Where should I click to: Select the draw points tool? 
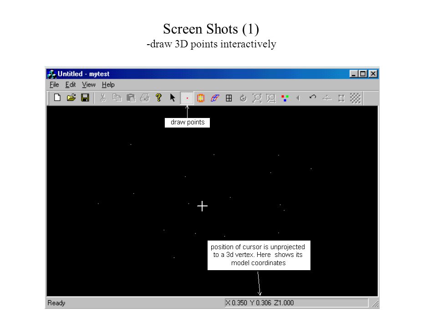pyautogui.click(x=187, y=98)
